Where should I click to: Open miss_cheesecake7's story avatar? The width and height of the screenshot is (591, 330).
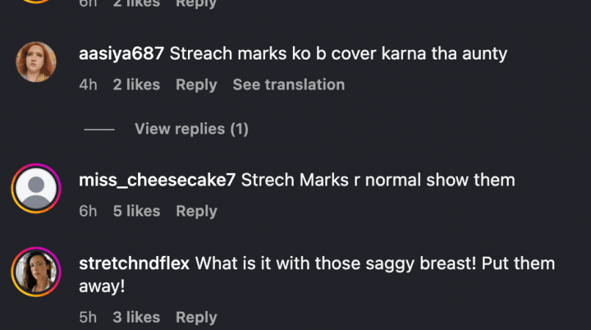coord(36,188)
